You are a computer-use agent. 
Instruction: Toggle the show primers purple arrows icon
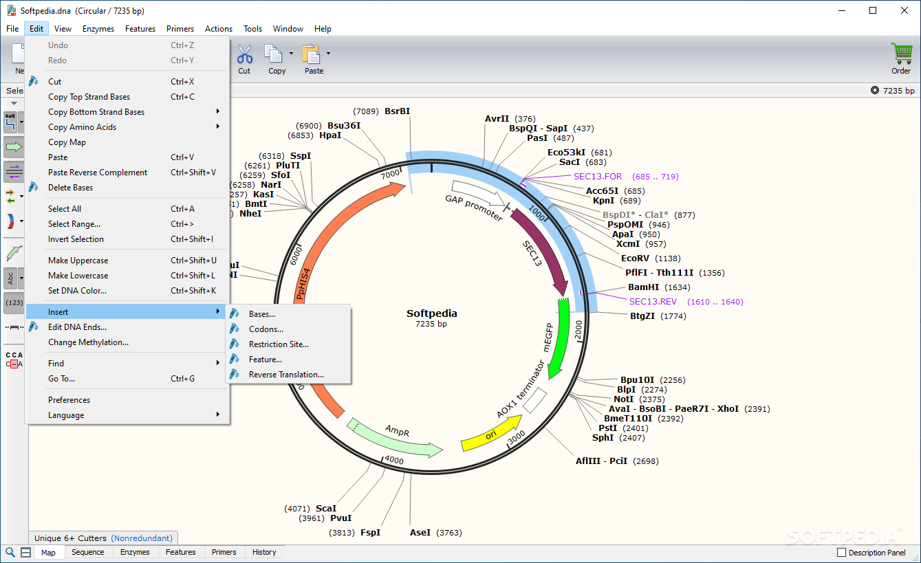click(x=14, y=171)
